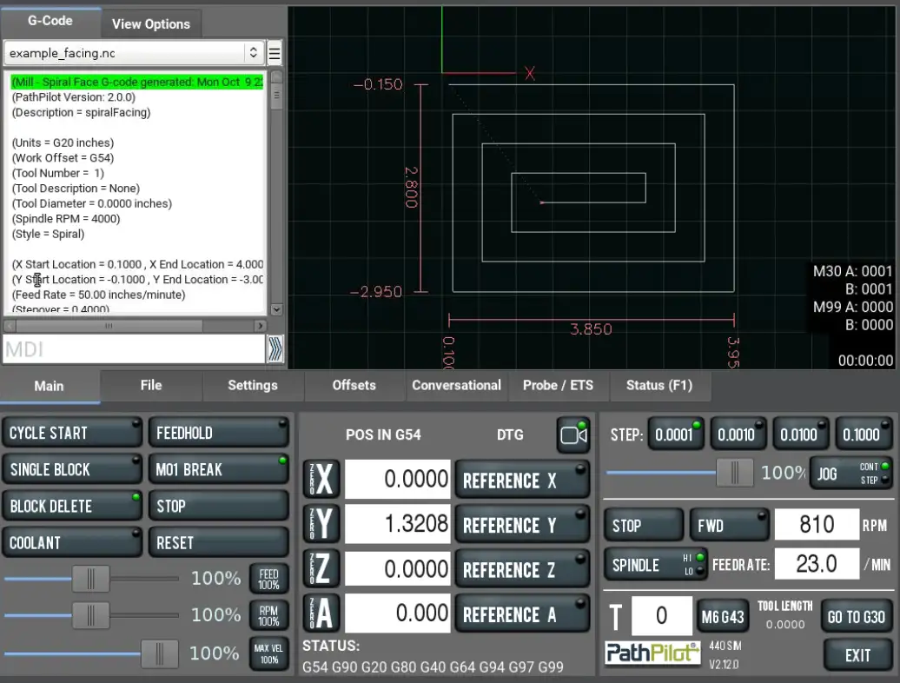Adjust the jog speed slider
Image resolution: width=900 pixels, height=683 pixels.
pos(736,473)
